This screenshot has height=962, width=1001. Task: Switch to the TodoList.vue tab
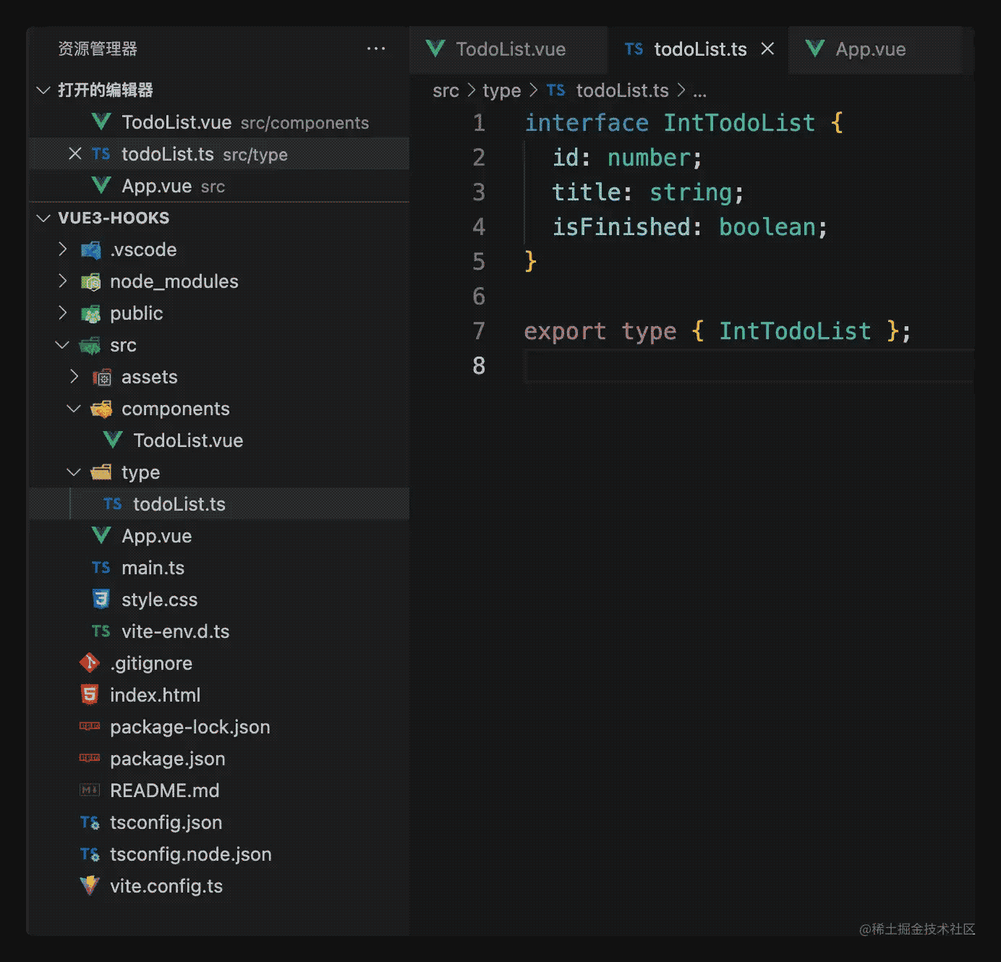click(510, 49)
